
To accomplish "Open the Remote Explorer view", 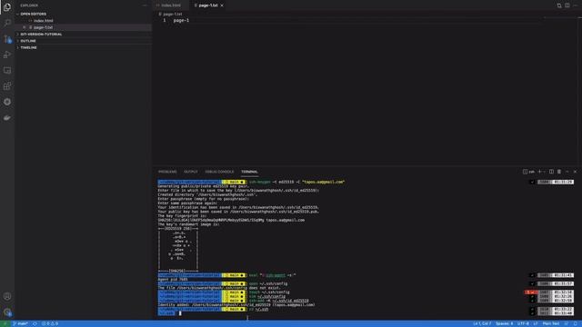I will pos(7,71).
